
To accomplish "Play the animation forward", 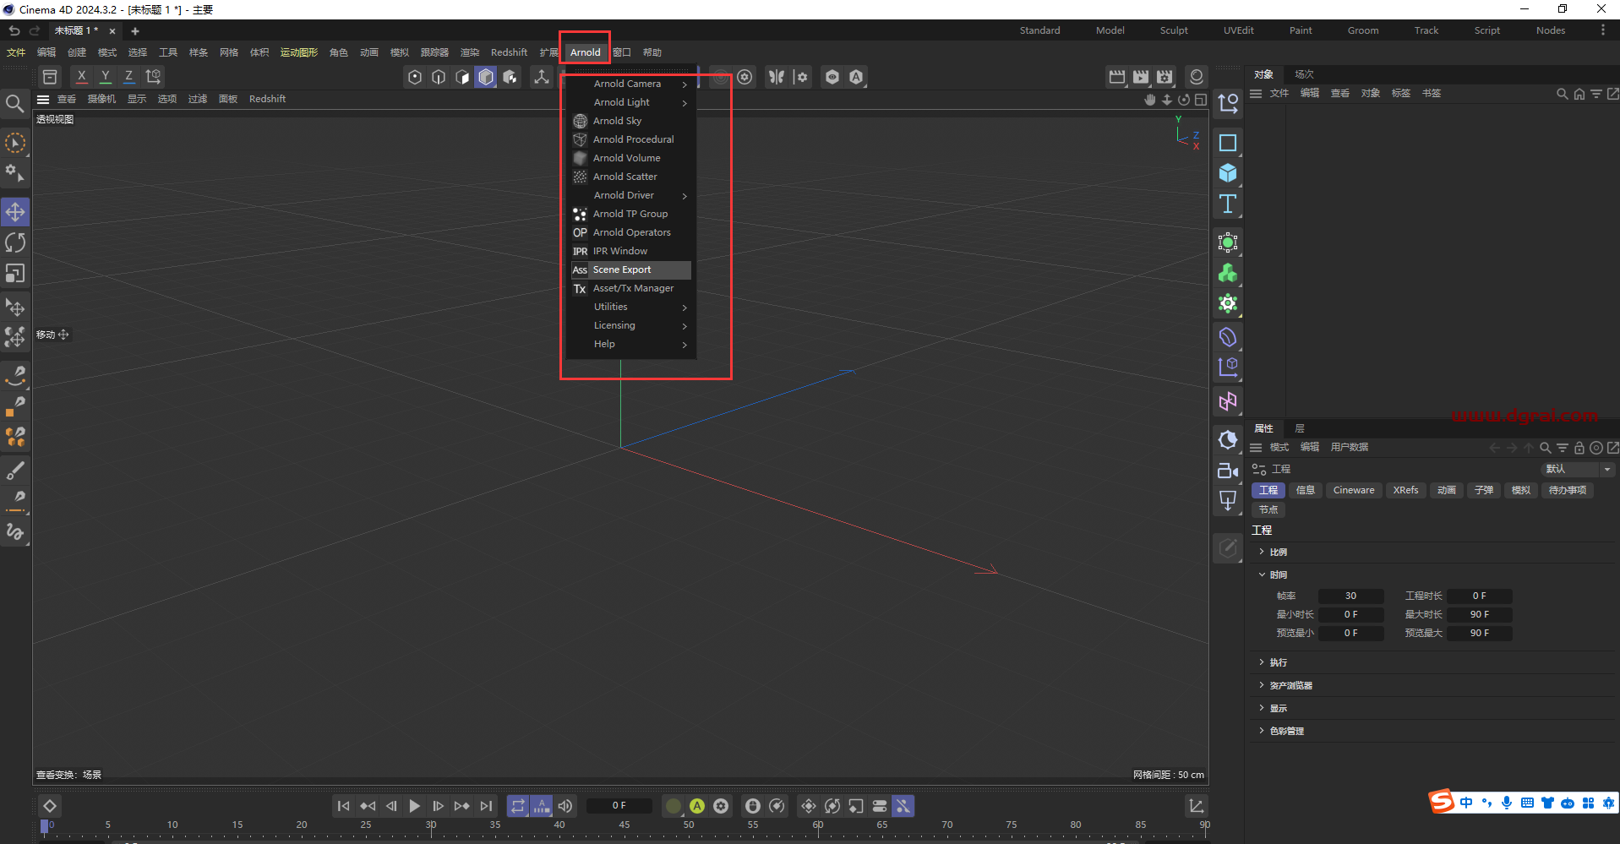I will pyautogui.click(x=414, y=806).
